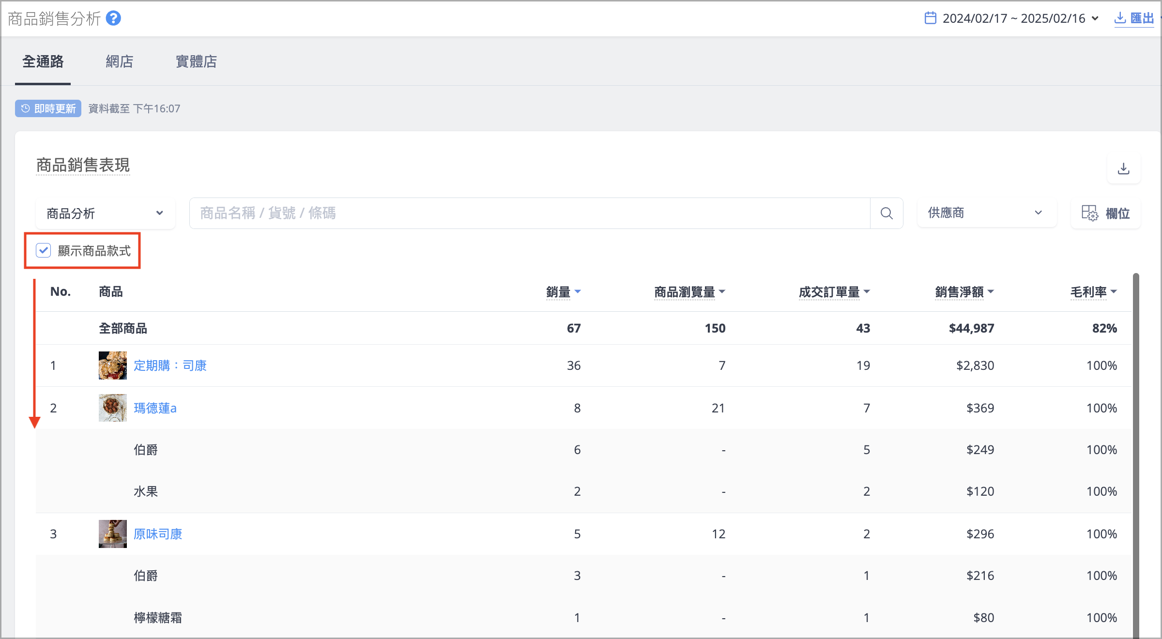Open the 定期購：司康 product link
Image resolution: width=1162 pixels, height=639 pixels.
[170, 365]
